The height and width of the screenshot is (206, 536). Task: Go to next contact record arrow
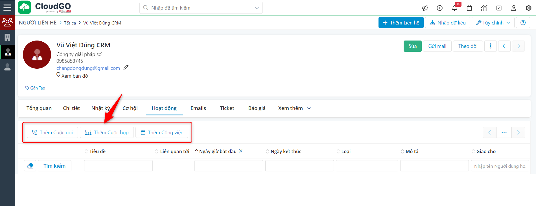coord(519,46)
